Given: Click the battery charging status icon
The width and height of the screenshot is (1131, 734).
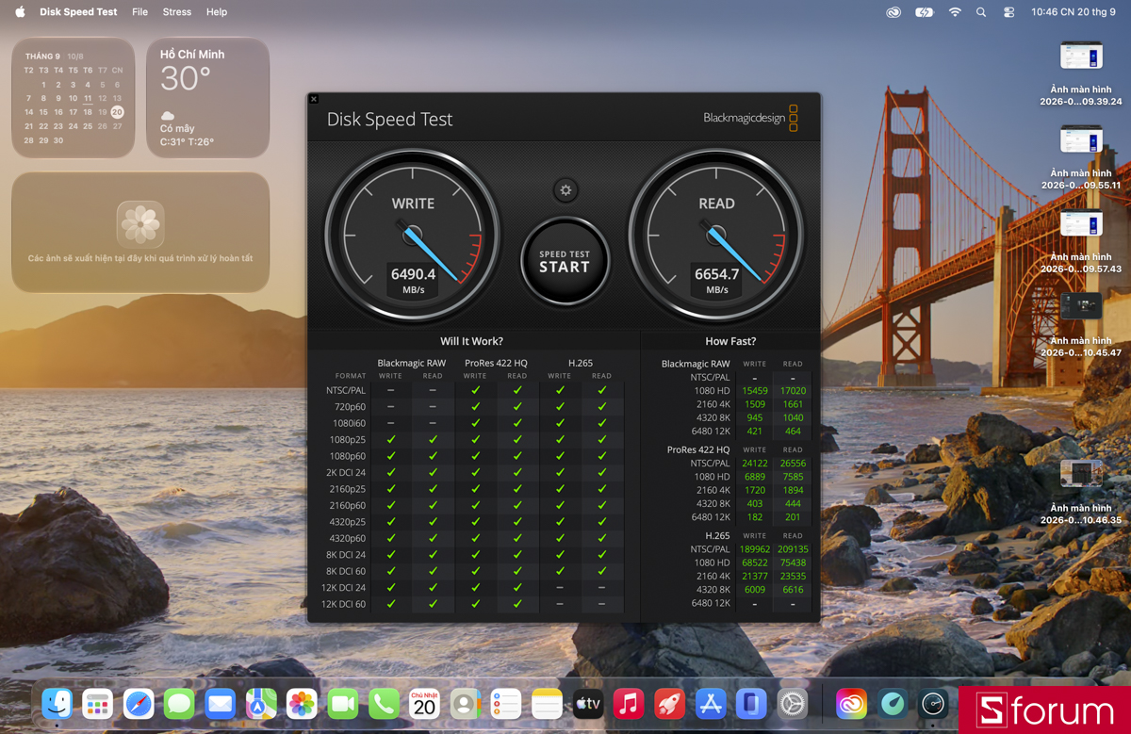Looking at the screenshot, I should click(924, 12).
